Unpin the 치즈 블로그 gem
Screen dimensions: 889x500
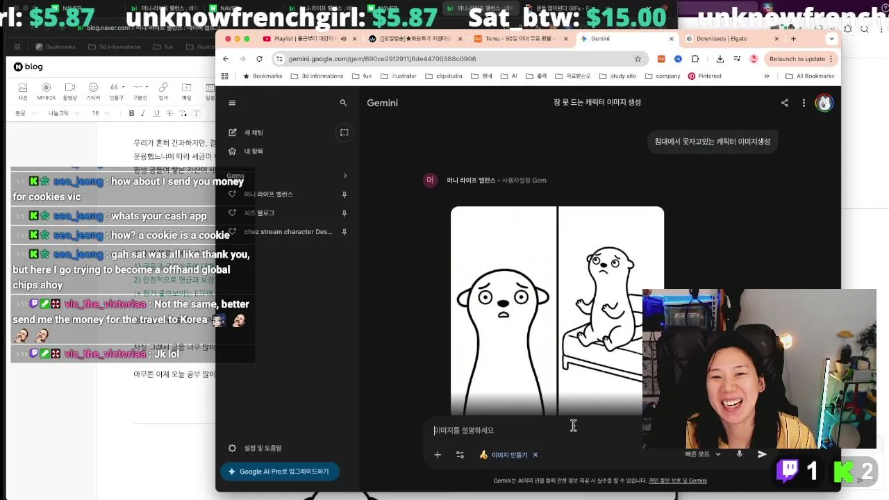coord(344,213)
